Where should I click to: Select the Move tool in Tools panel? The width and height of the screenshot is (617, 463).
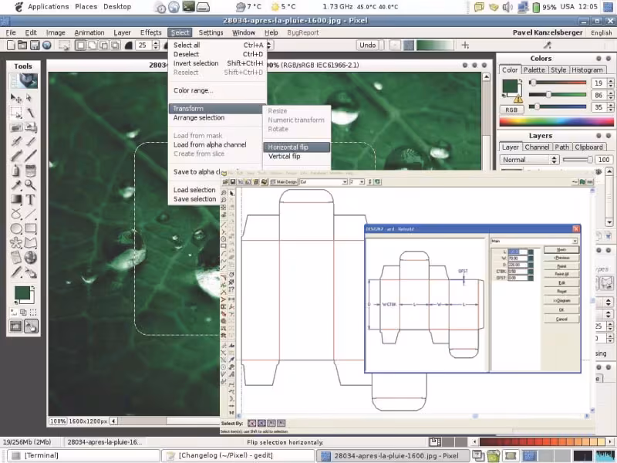point(16,98)
